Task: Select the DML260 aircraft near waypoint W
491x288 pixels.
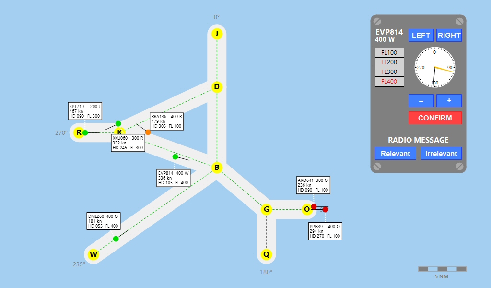Action: 116,239
